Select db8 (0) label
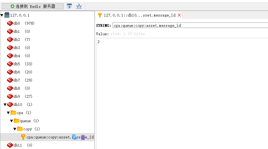This screenshot has width=268, height=149. [22, 88]
